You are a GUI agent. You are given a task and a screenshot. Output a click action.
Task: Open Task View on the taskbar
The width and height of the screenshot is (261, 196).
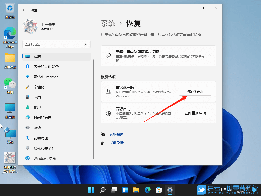[x=114, y=190]
